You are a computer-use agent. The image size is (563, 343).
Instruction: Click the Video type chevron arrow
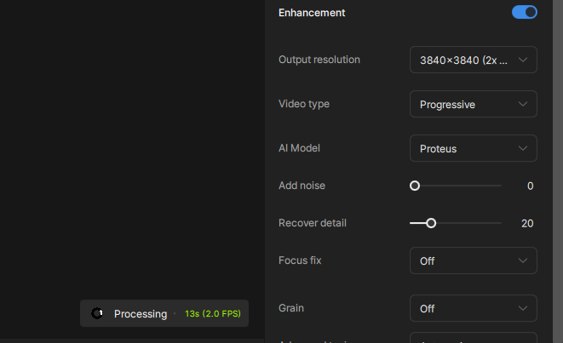(523, 104)
